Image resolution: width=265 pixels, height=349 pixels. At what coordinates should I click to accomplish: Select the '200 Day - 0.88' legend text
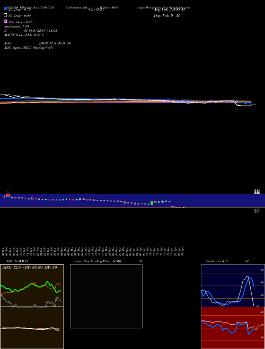point(21,22)
